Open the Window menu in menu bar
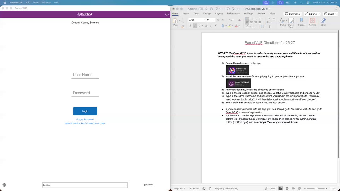 [46, 2]
